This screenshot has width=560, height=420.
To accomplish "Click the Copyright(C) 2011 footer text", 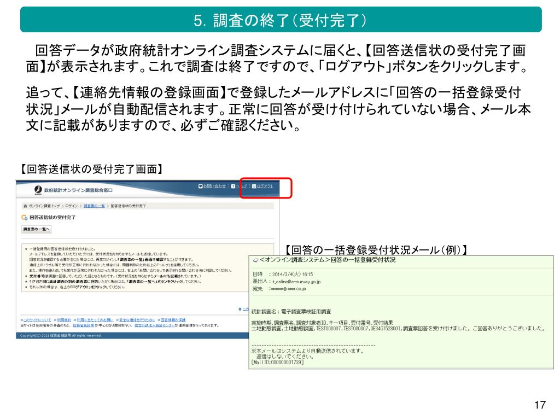I will point(61,336).
